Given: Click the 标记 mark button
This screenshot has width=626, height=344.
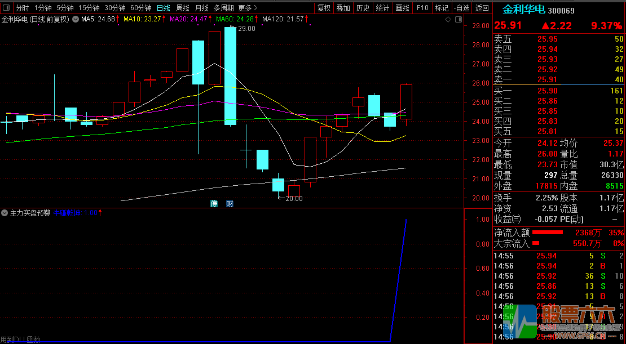Looking at the screenshot, I should (442, 8).
